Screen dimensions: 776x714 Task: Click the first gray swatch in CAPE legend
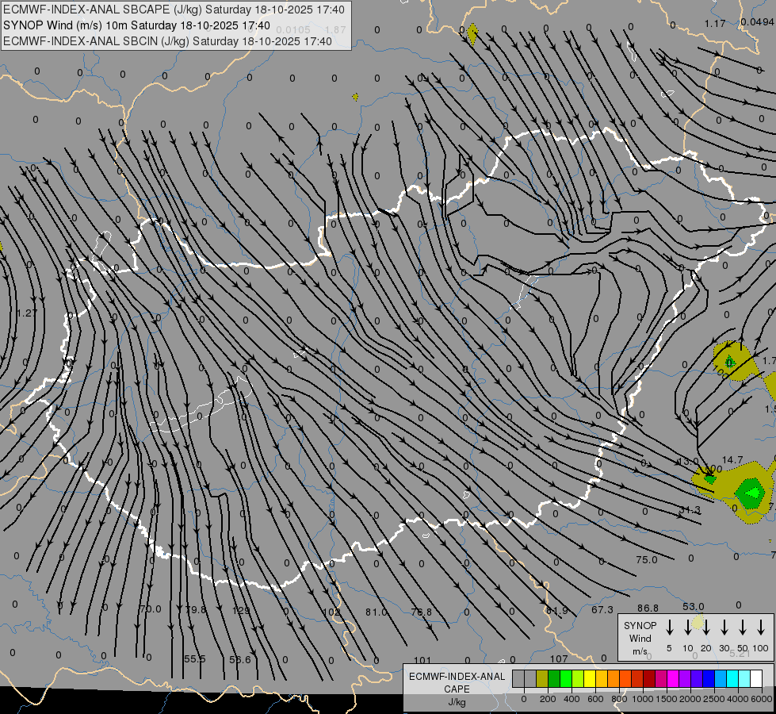(x=518, y=679)
